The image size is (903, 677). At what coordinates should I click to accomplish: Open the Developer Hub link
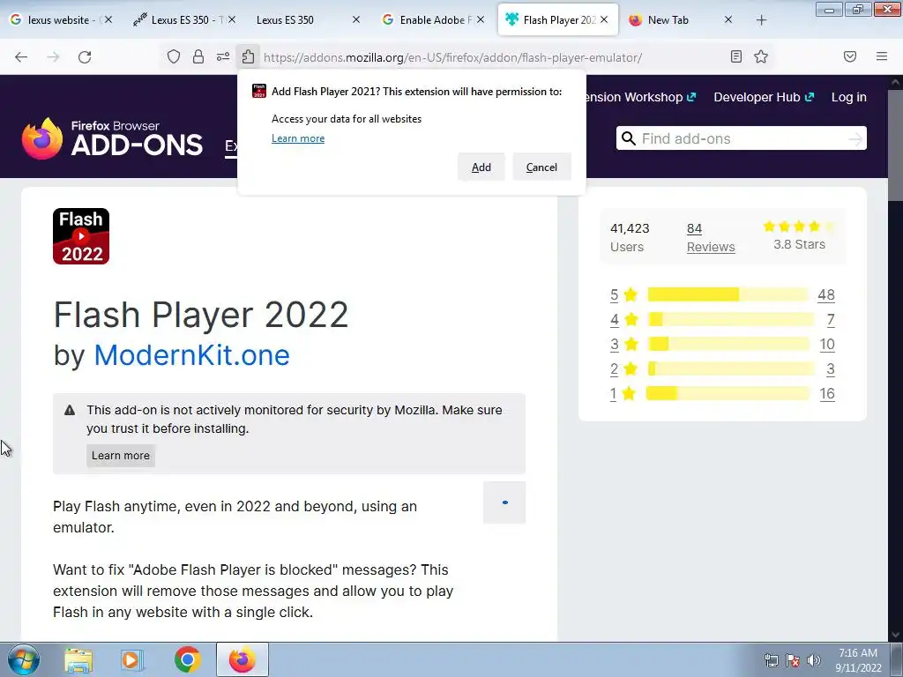pyautogui.click(x=764, y=97)
